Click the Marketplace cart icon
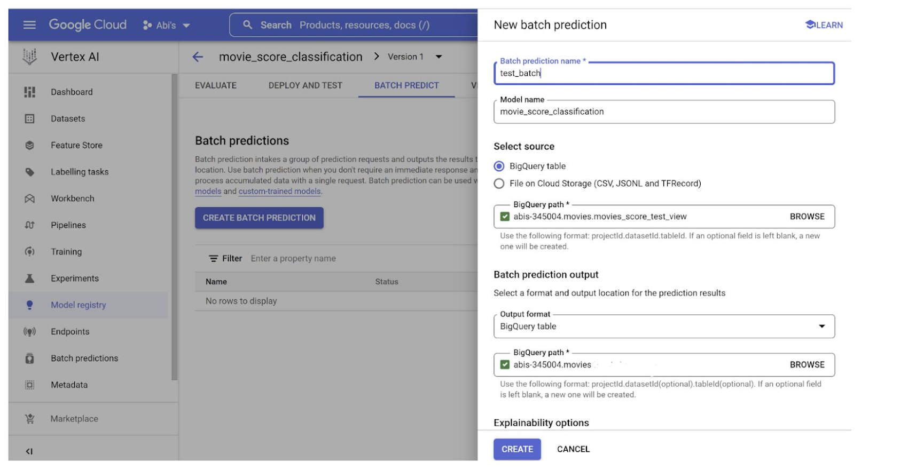The height and width of the screenshot is (470, 908). [30, 419]
